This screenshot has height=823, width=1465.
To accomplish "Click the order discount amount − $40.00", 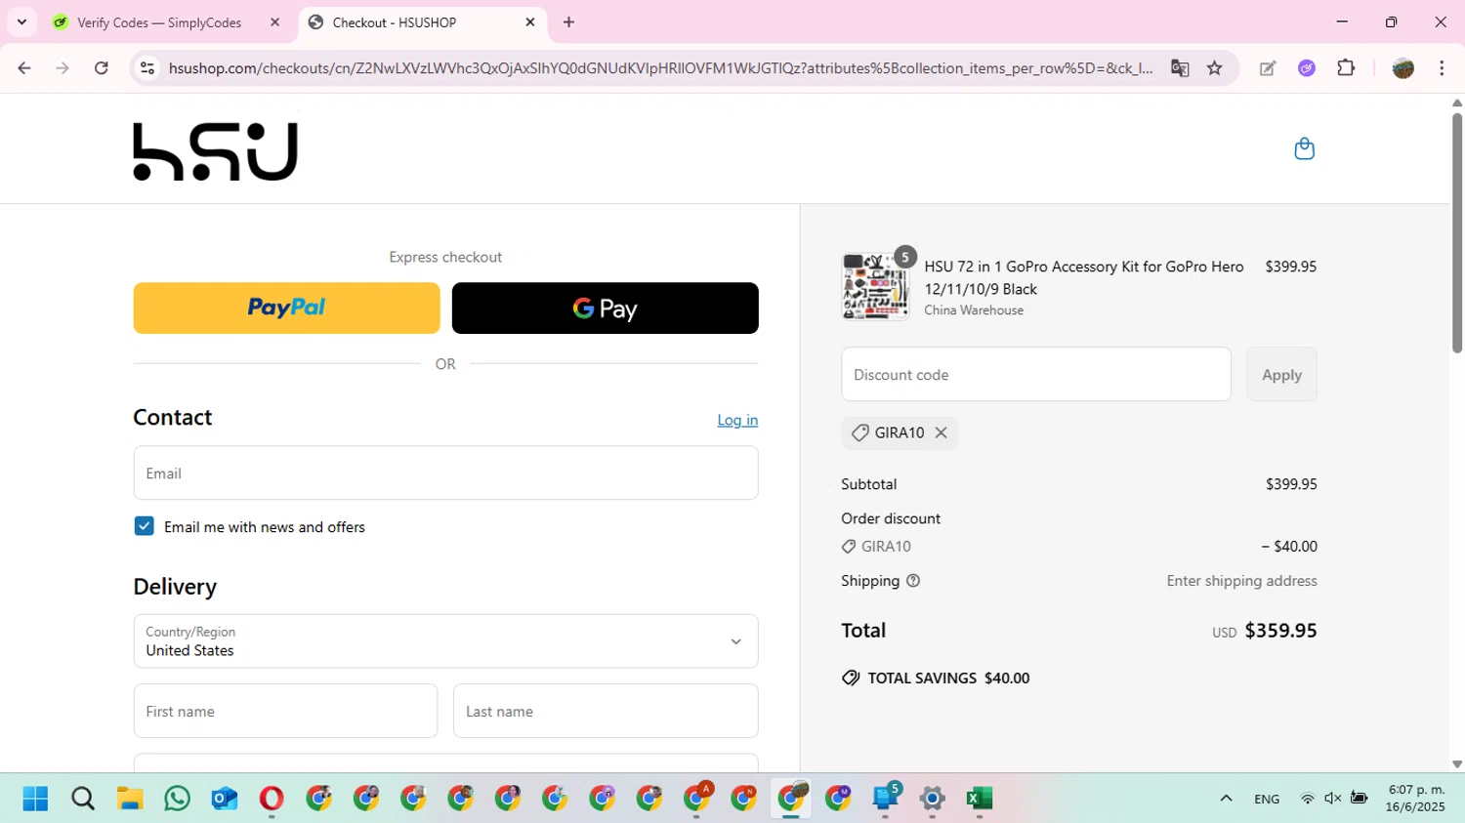I will pyautogui.click(x=1289, y=547).
